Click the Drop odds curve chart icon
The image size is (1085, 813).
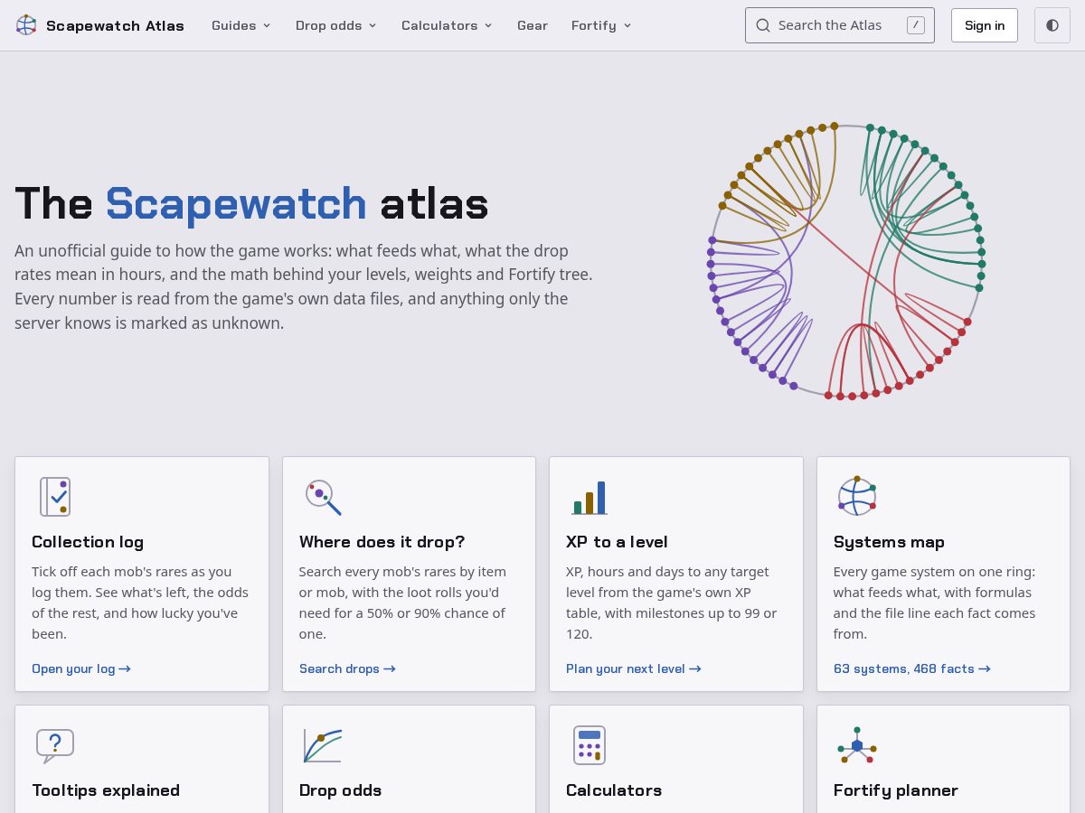322,746
